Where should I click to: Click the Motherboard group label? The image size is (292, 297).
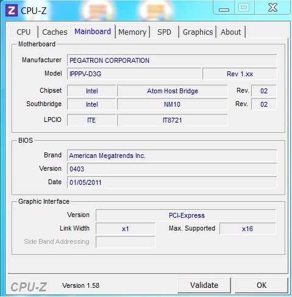[37, 44]
